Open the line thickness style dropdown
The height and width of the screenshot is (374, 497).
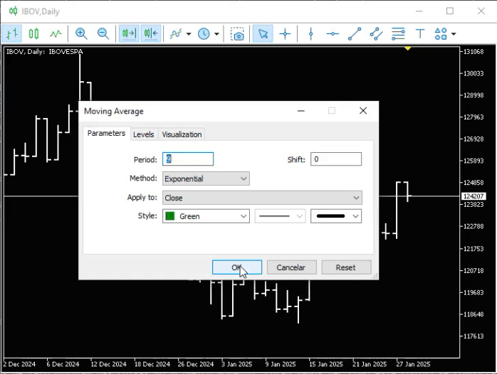click(x=336, y=216)
